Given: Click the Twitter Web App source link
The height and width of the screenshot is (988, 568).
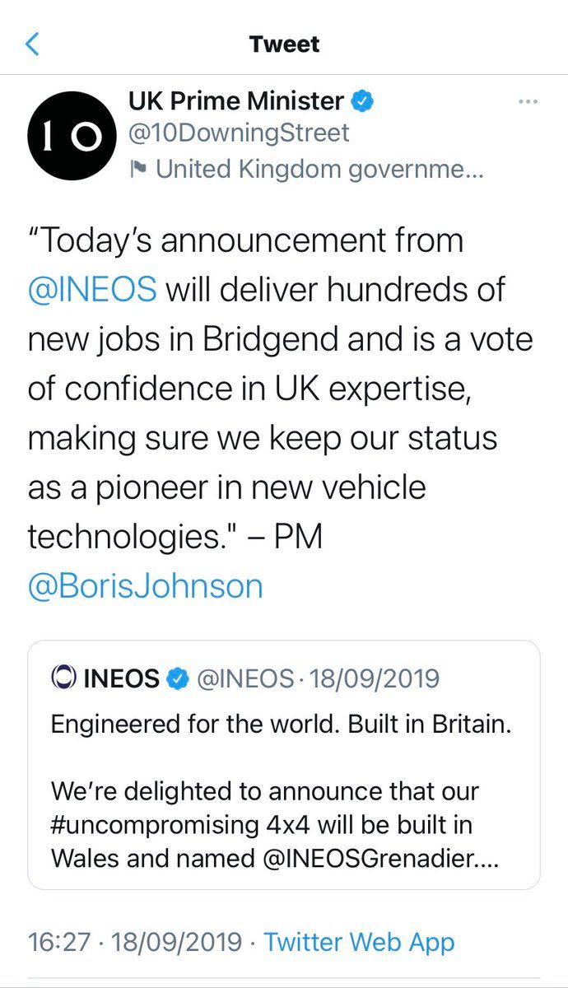Looking at the screenshot, I should (x=359, y=941).
